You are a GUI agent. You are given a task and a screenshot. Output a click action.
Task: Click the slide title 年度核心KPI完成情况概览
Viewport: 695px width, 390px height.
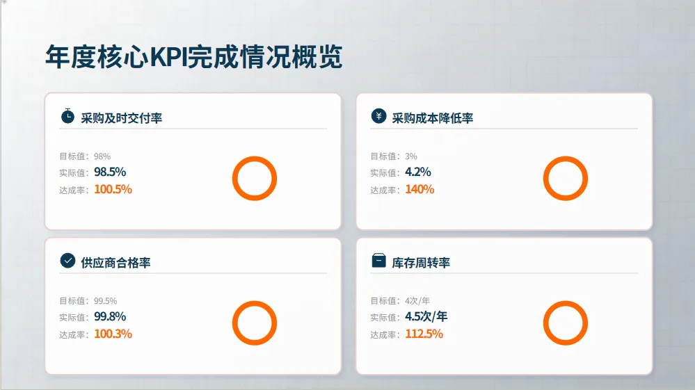[194, 57]
